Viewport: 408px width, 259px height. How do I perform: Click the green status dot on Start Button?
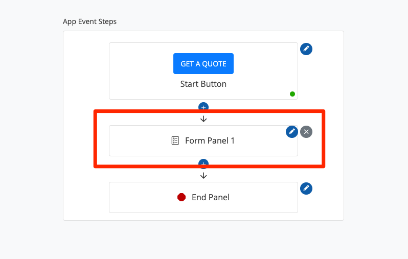[292, 94]
